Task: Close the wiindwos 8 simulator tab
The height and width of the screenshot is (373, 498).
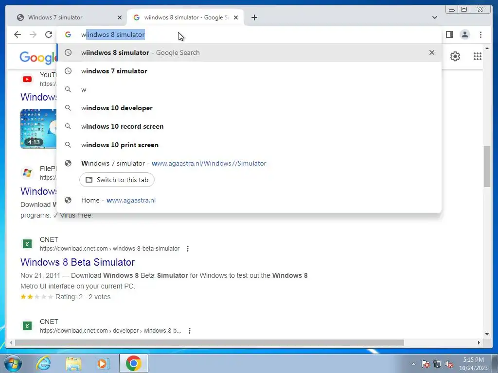Action: (x=236, y=17)
